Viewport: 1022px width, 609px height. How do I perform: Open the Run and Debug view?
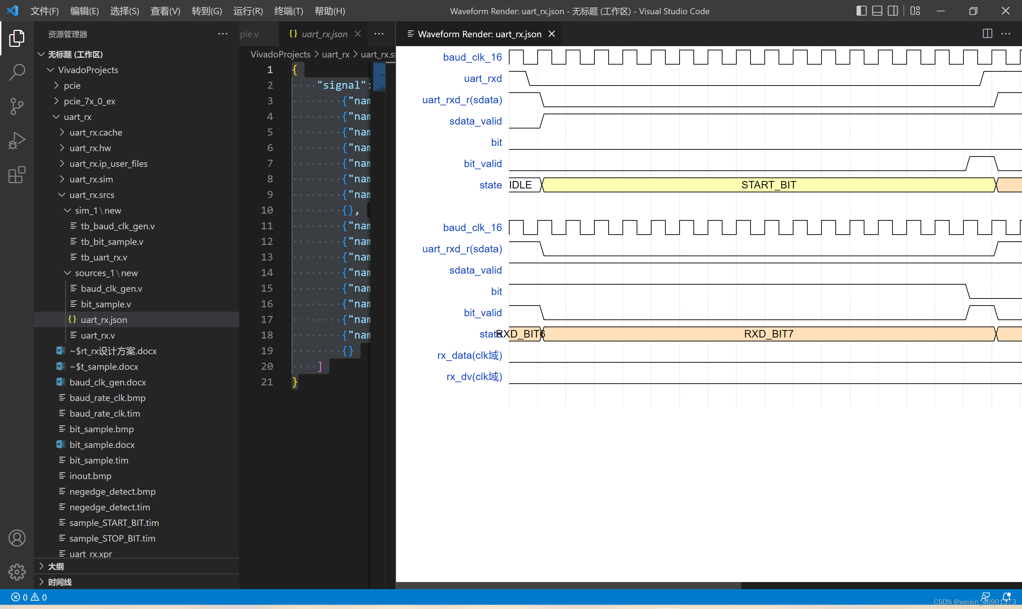point(17,141)
